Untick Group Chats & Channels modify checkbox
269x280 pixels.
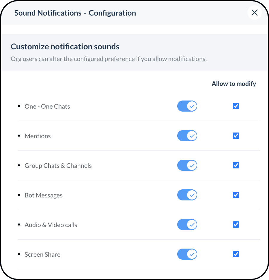click(x=236, y=165)
